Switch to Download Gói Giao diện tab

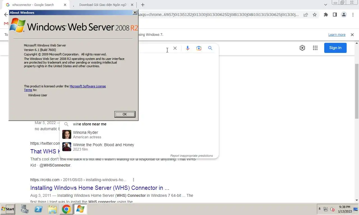[102, 5]
